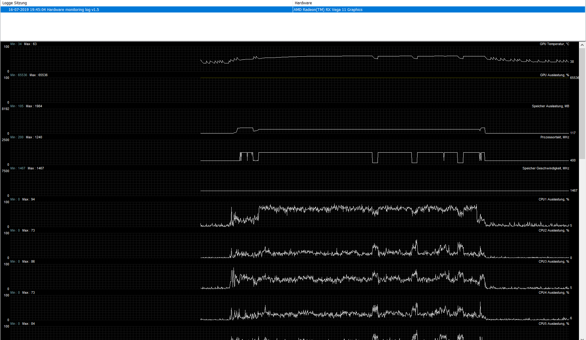Click the Speicher Geschwindigkeit, MHz label

click(545, 168)
